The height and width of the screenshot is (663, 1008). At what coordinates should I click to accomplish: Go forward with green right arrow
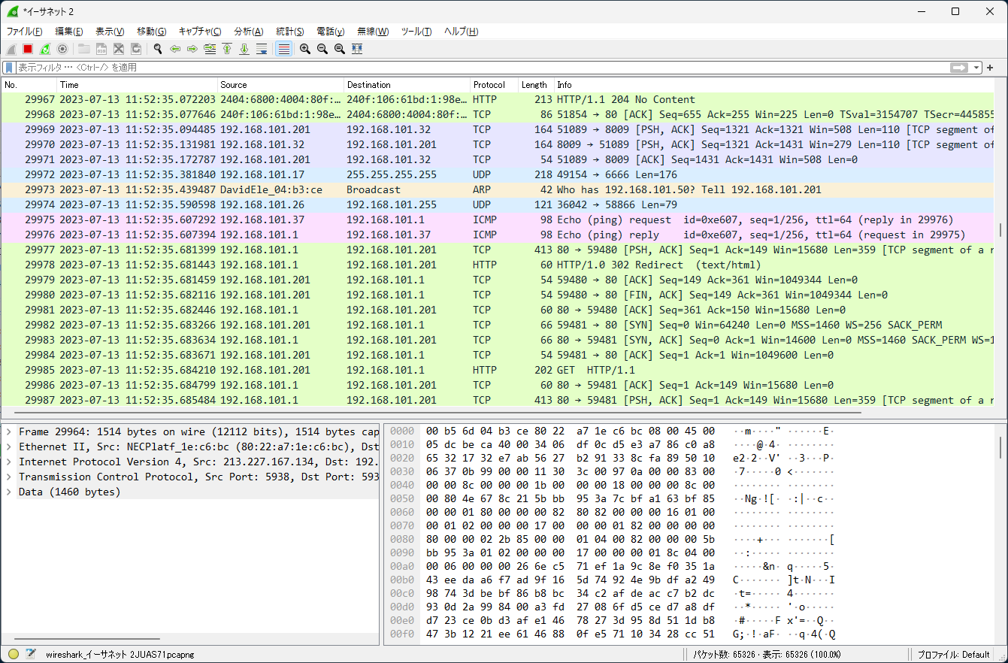point(192,49)
